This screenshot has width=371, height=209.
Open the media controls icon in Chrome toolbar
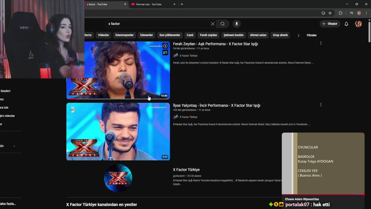pyautogui.click(x=351, y=13)
